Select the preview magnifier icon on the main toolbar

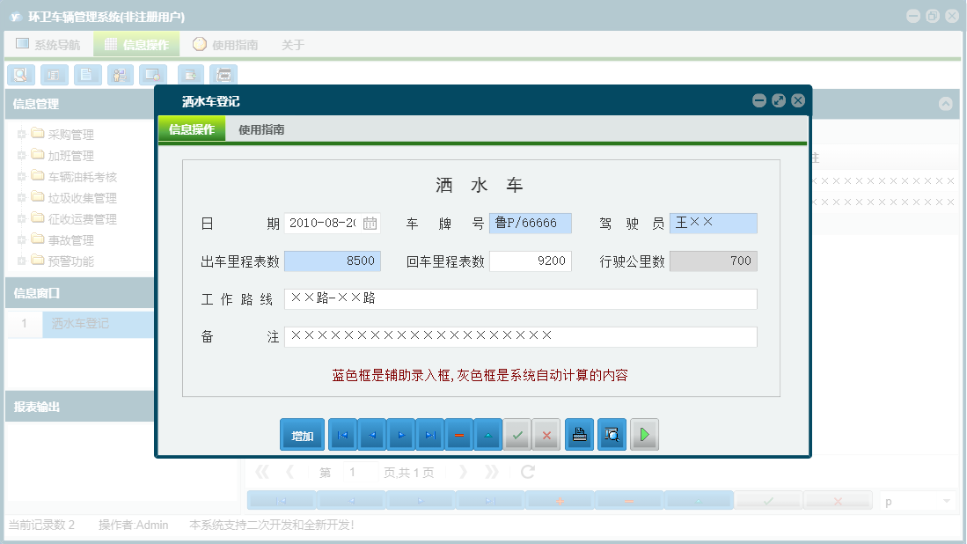20,75
